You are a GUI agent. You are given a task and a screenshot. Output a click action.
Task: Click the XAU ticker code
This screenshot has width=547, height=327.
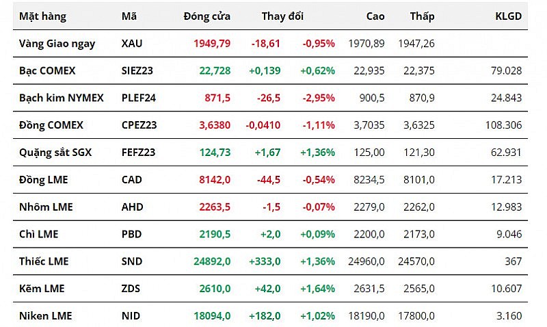tap(132, 43)
